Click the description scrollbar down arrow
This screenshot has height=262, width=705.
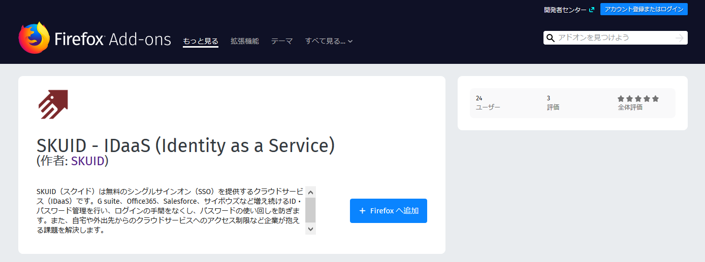(x=310, y=229)
